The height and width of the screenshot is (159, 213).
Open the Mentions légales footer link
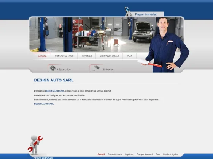(170, 154)
